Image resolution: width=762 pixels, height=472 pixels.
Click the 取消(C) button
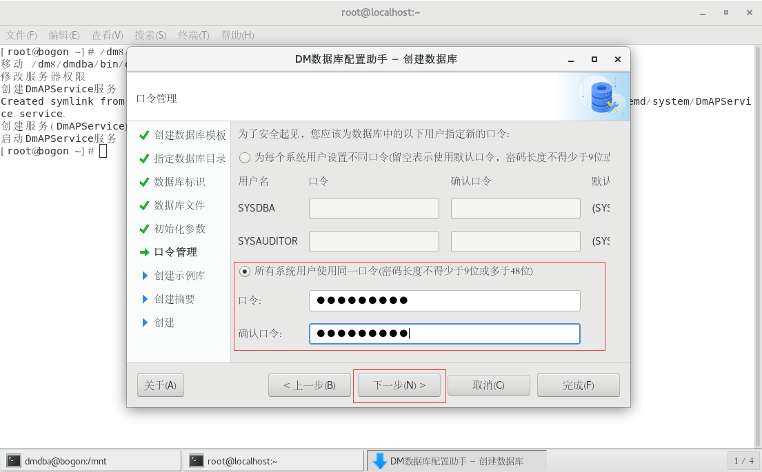tap(488, 385)
